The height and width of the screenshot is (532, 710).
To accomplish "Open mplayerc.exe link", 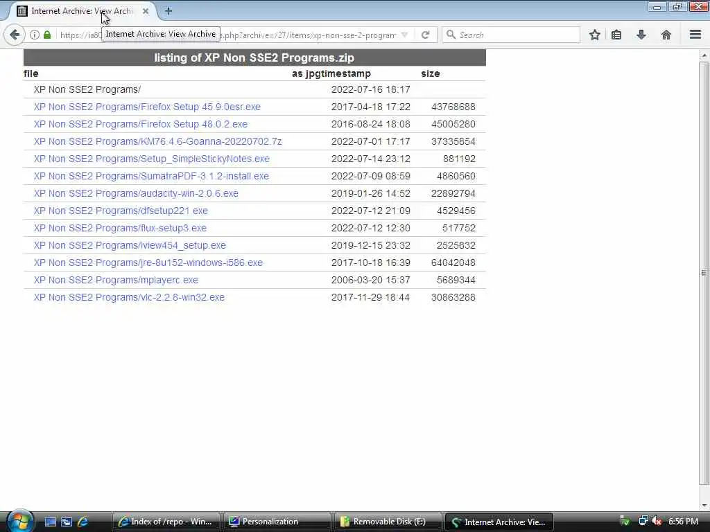I will (x=116, y=280).
